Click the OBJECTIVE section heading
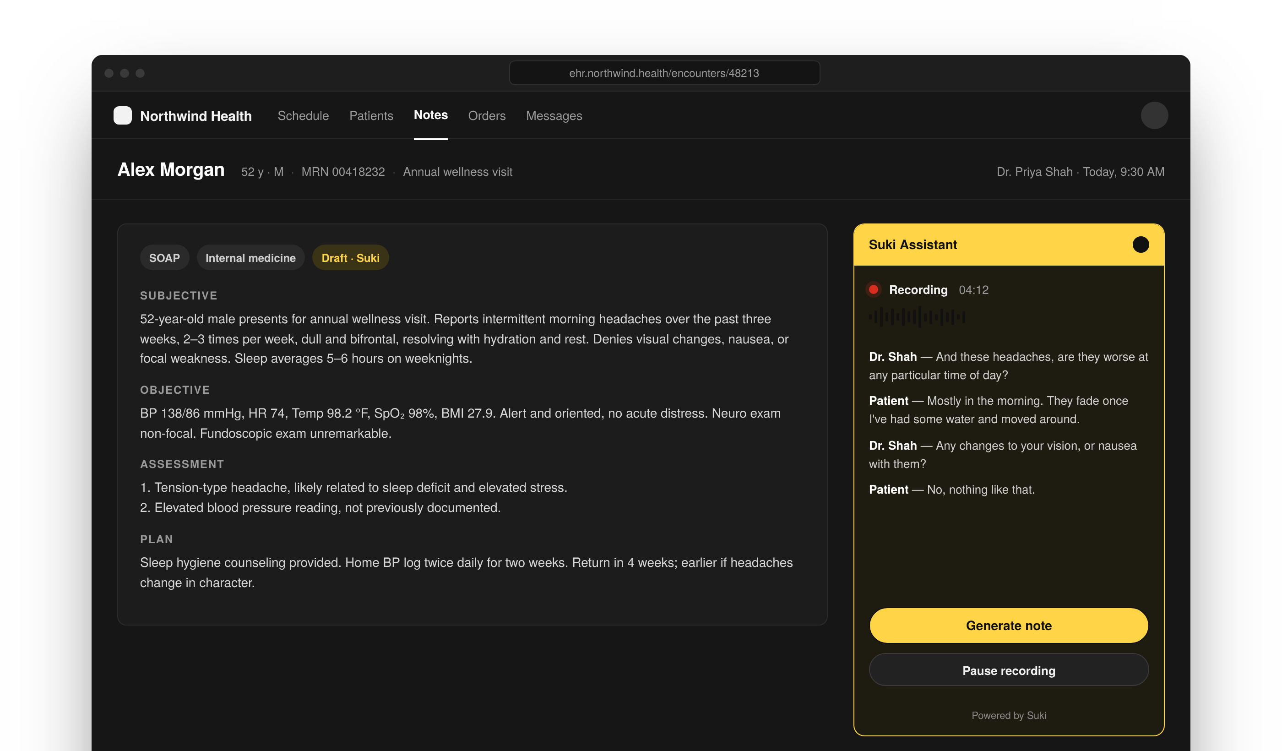This screenshot has width=1282, height=751. 175,390
